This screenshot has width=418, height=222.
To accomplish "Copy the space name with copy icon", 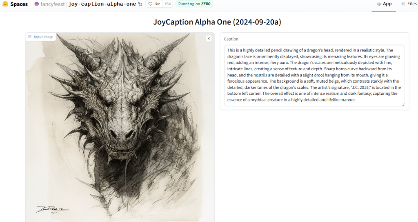I will tap(140, 4).
